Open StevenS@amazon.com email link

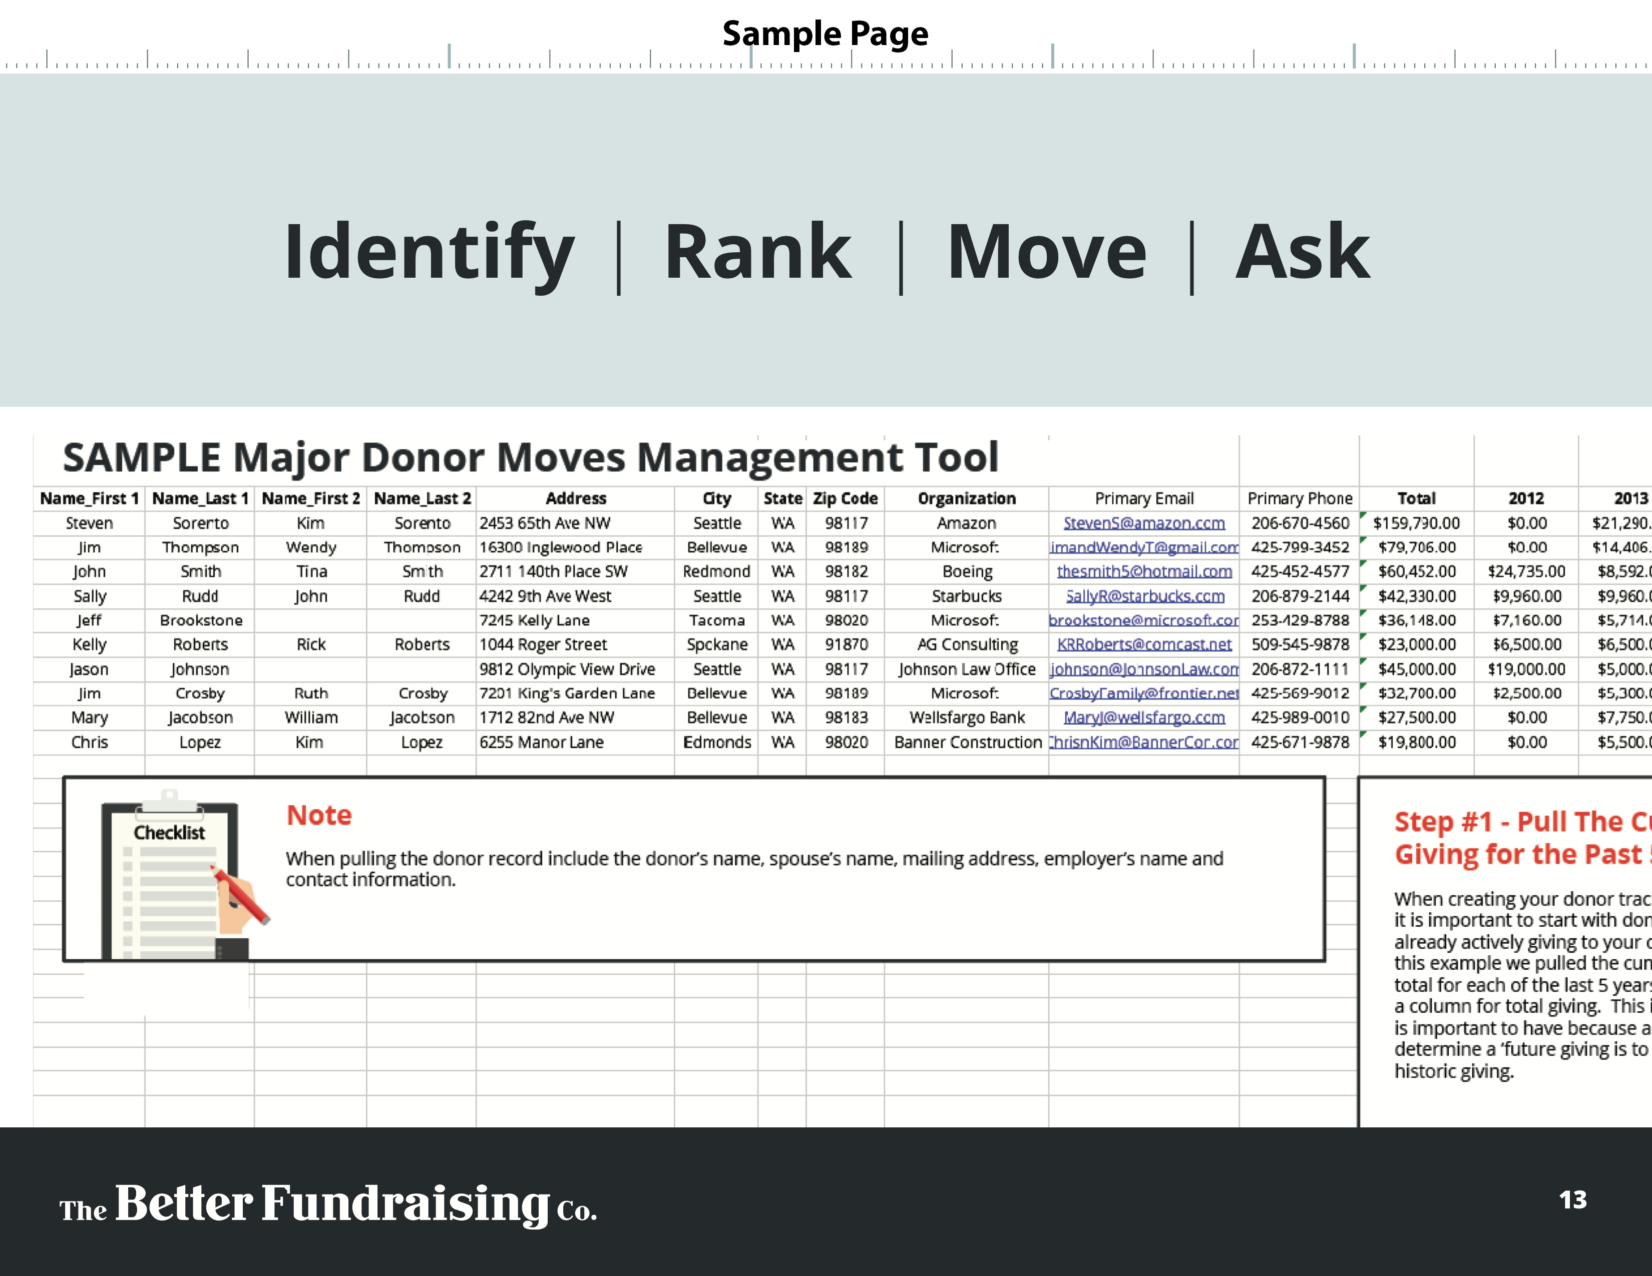[1144, 523]
